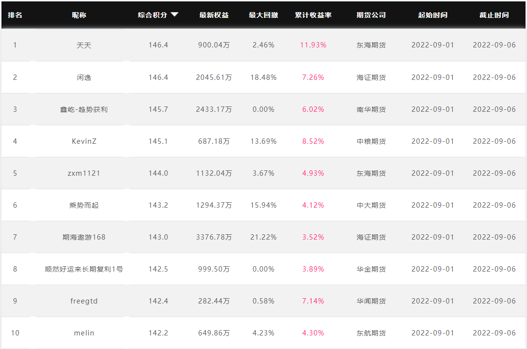Click the 3.89% cumulative return value
527x349 pixels.
click(x=313, y=269)
